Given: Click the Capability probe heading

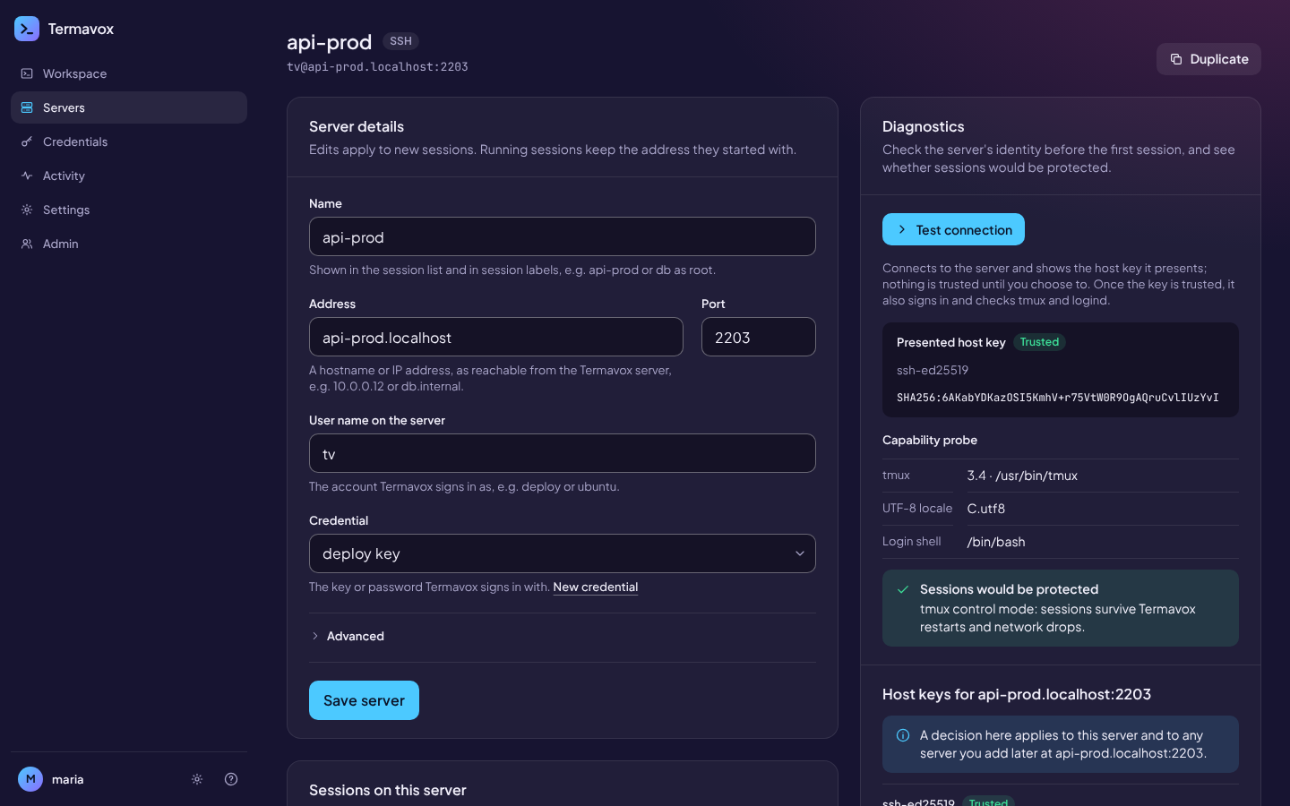Looking at the screenshot, I should point(930,440).
